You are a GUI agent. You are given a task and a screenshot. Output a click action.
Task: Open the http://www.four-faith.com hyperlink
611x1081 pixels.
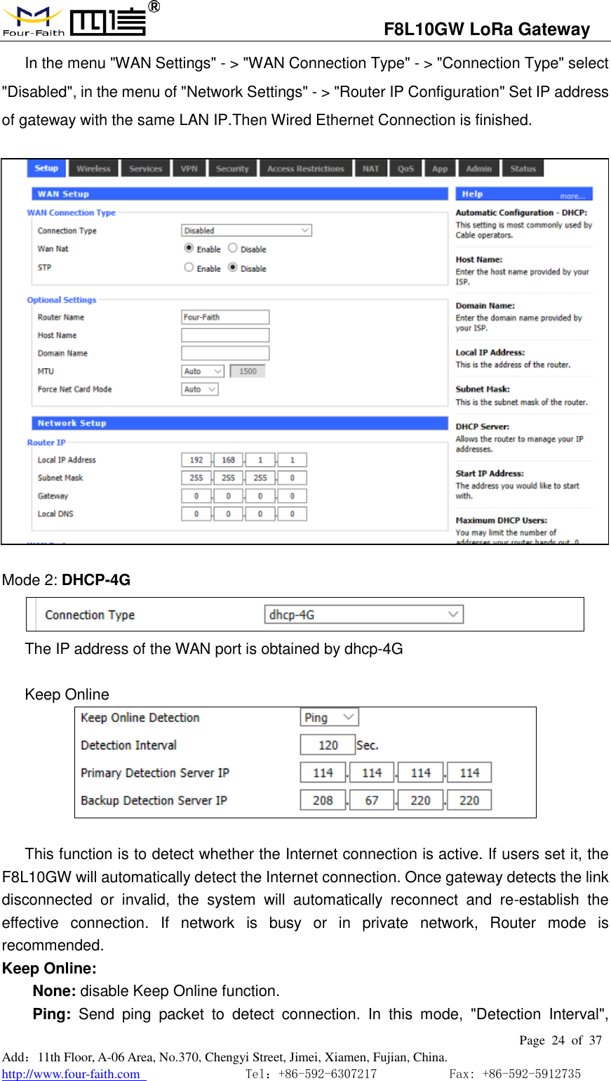pos(70,1074)
